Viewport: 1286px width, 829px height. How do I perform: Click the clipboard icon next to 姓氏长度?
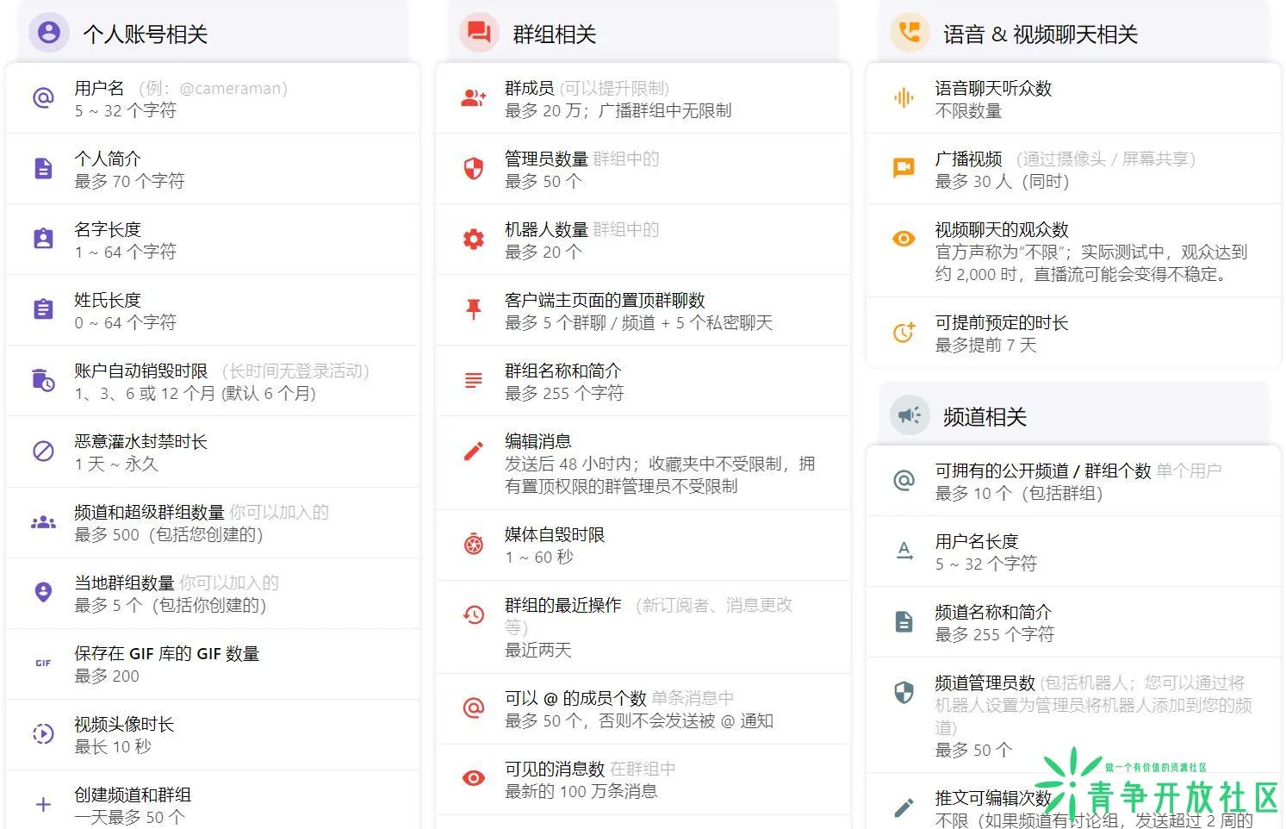[x=43, y=309]
